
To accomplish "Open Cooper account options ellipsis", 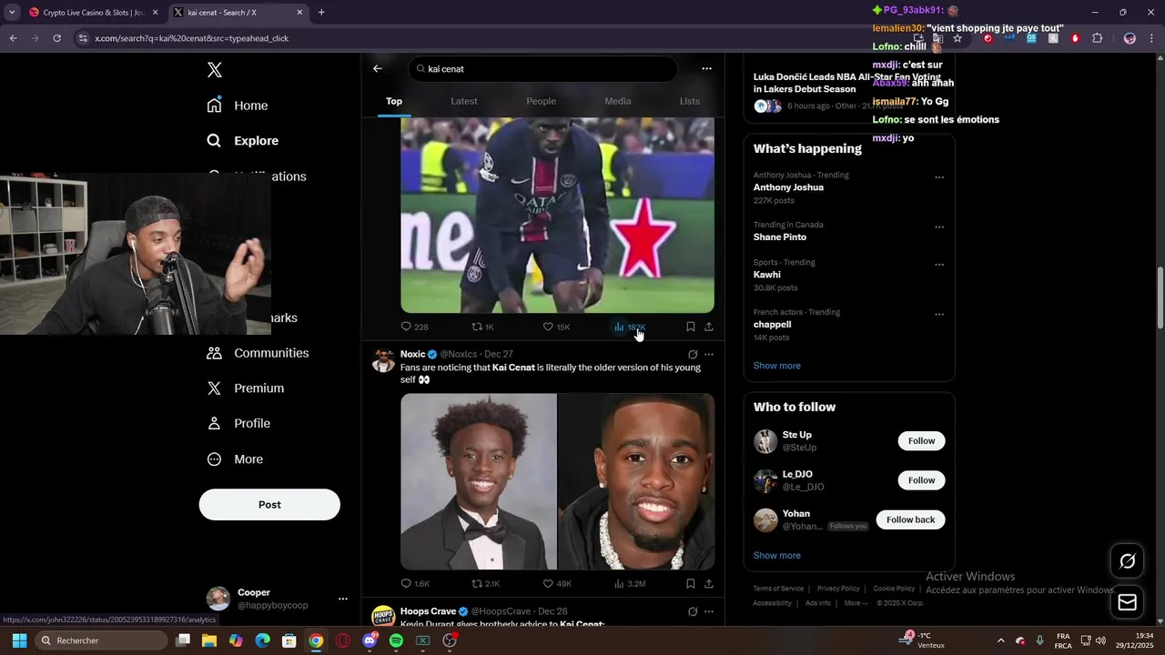I will [343, 599].
